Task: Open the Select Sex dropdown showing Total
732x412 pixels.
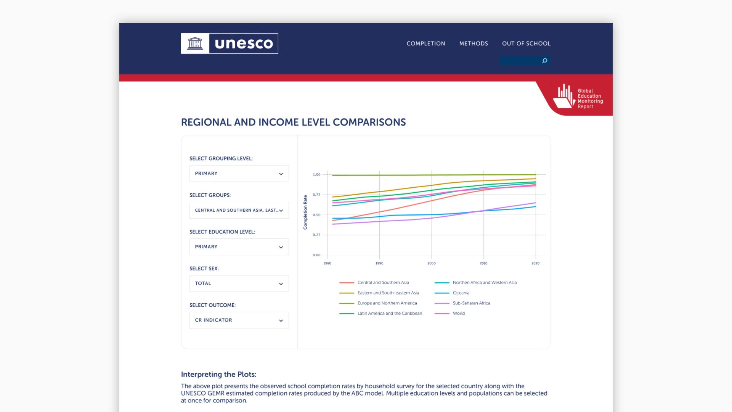Action: pyautogui.click(x=239, y=283)
